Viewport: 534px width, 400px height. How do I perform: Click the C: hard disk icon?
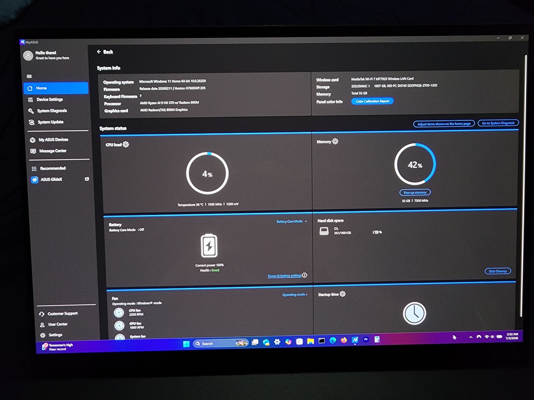click(324, 231)
